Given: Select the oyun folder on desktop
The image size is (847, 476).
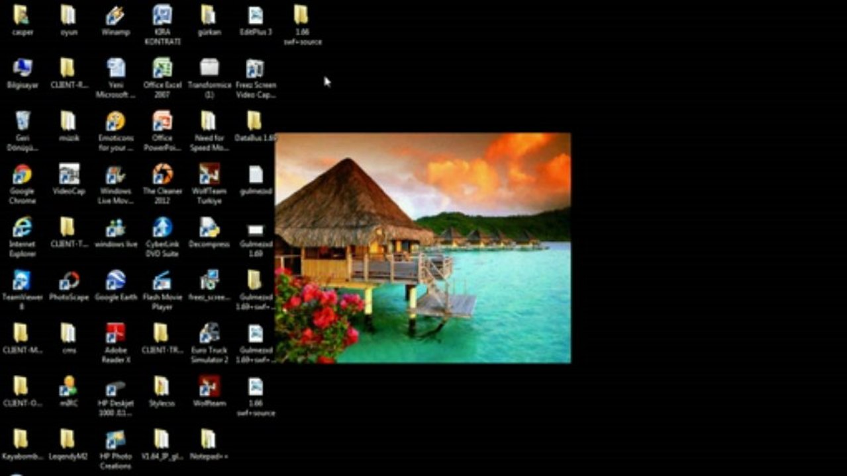Looking at the screenshot, I should point(68,15).
